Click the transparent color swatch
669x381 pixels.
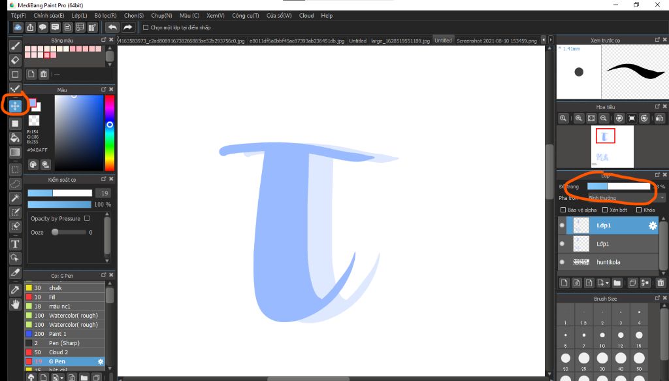coord(34,121)
